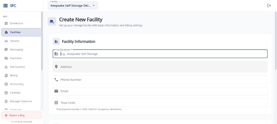Click the SFC logo text
The image size is (277, 124).
pyautogui.click(x=13, y=6)
